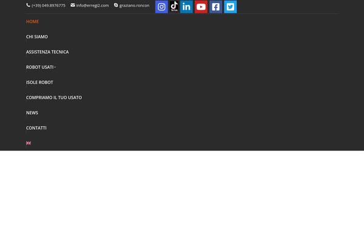Go to the CONTATTI page
This screenshot has height=243, width=364.
(36, 128)
